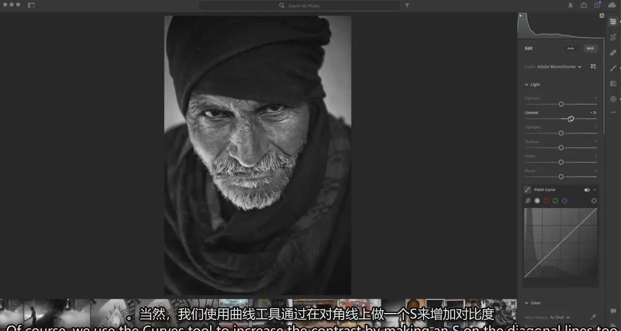Toggle the Point Curve on/off switch
Viewport: 621px width, 331px height.
tap(587, 190)
